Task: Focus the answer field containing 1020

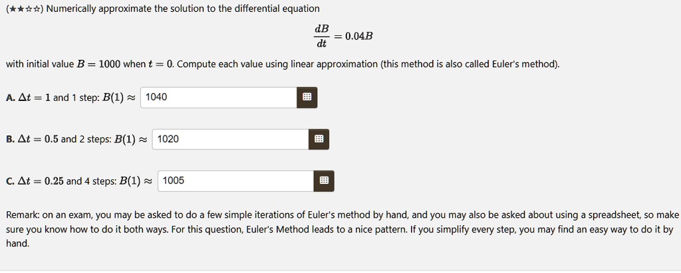Action: (x=231, y=139)
